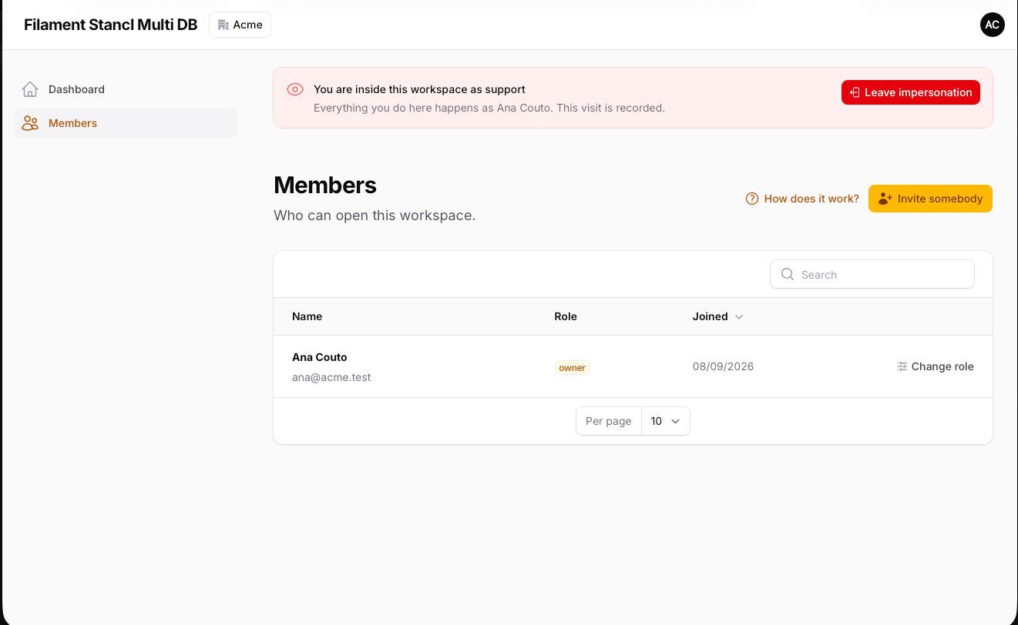Click 'You are inside this workspace as support'
The width and height of the screenshot is (1018, 625).
coord(419,89)
